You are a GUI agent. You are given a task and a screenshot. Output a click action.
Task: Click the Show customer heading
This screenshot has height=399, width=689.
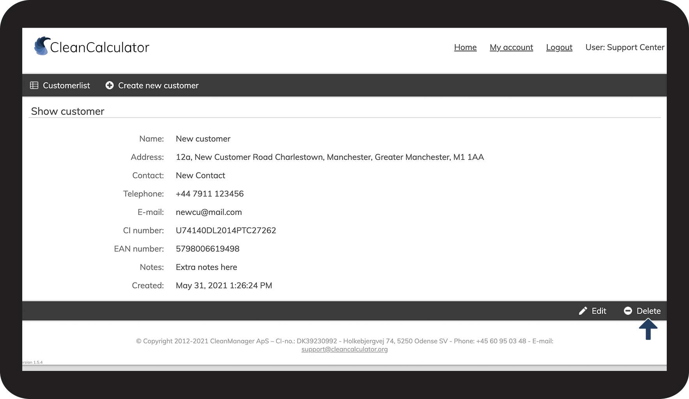tap(67, 111)
